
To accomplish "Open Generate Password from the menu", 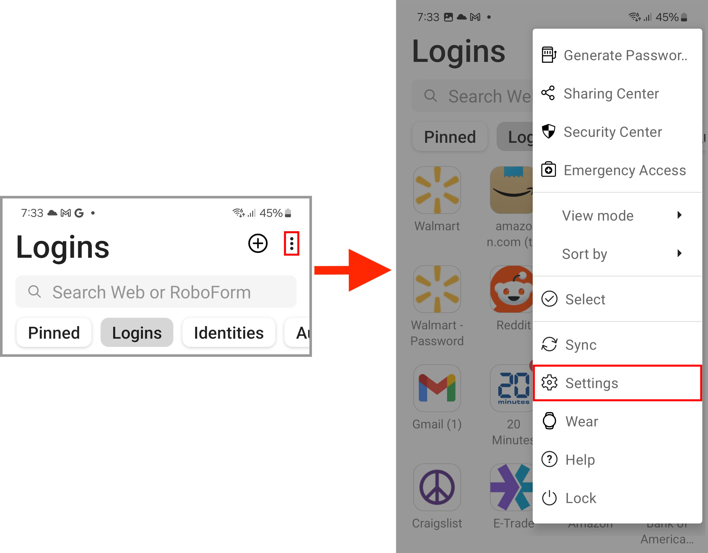I will pos(617,55).
